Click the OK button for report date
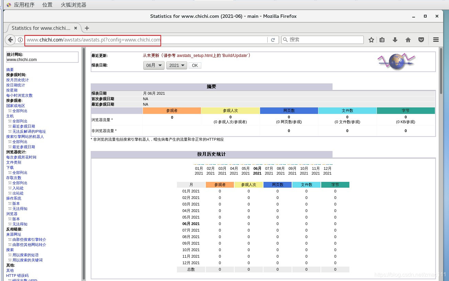 (x=195, y=66)
